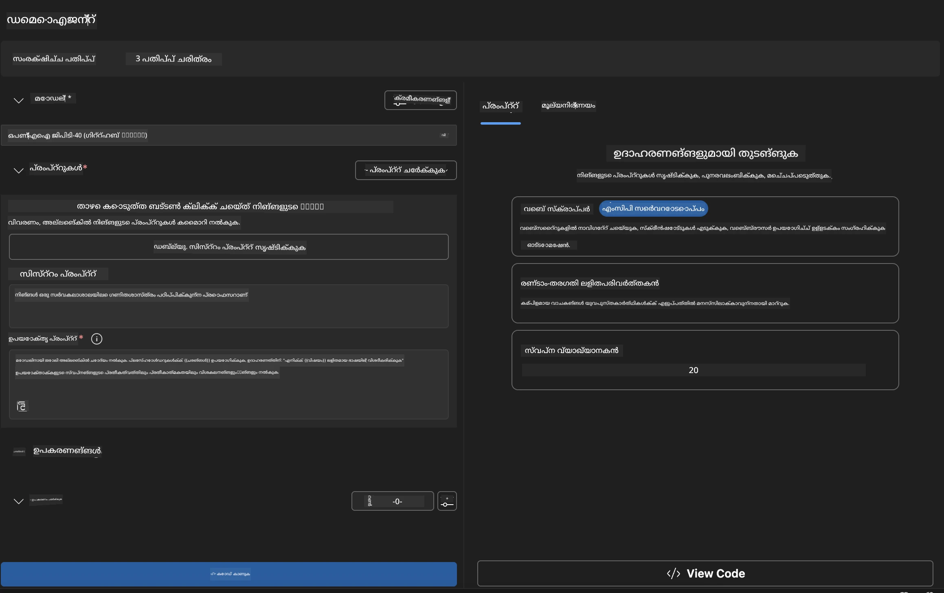Click the </> icon in View Code button
Screen dimensions: 944x593
pyautogui.click(x=673, y=573)
